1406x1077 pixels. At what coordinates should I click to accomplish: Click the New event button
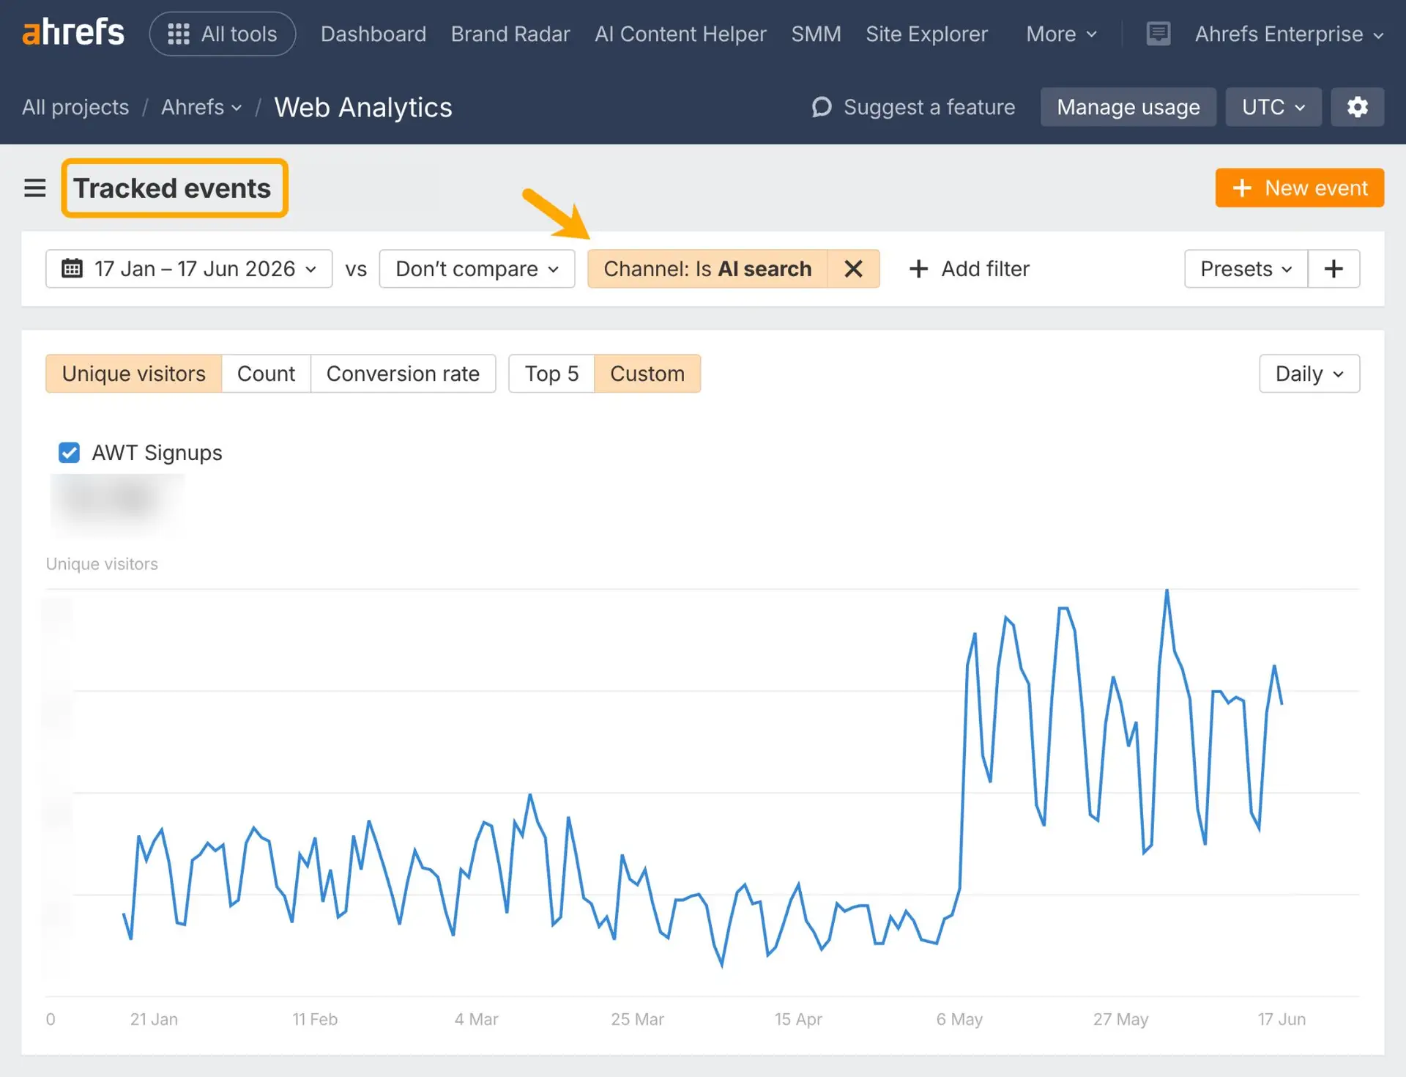click(x=1300, y=188)
